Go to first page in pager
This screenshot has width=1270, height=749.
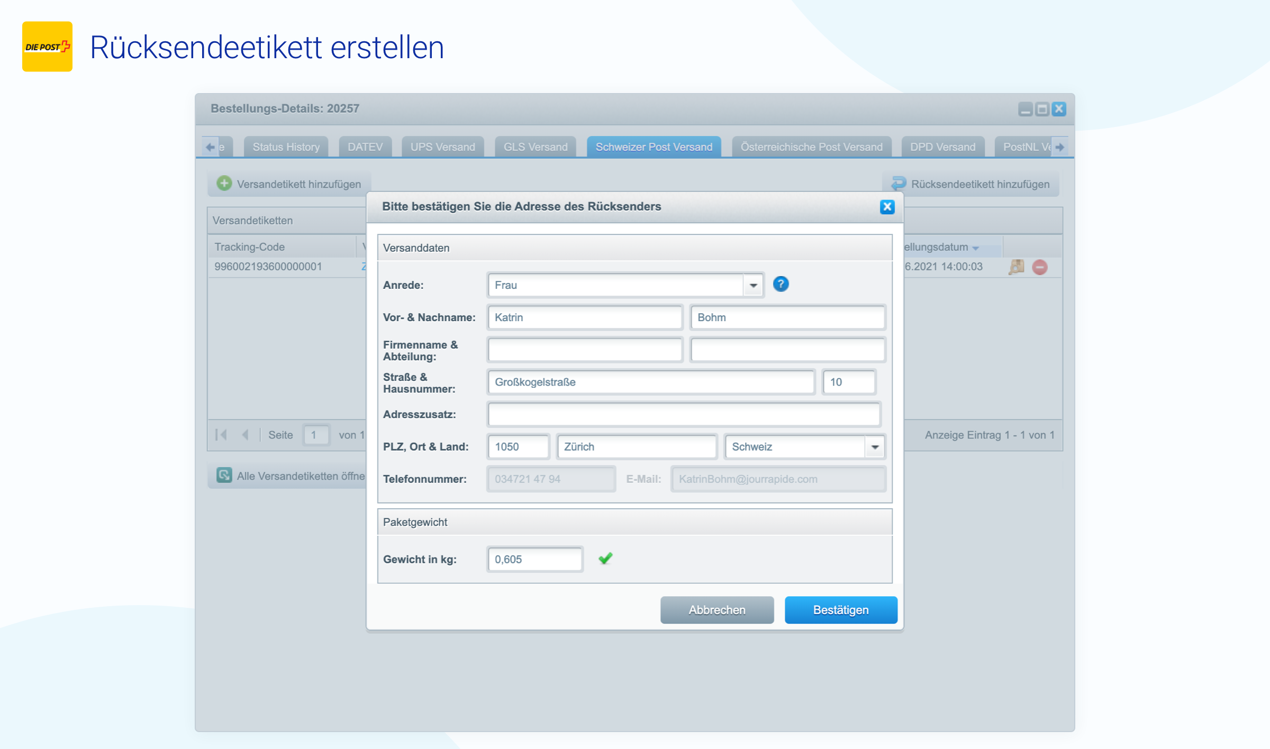221,435
